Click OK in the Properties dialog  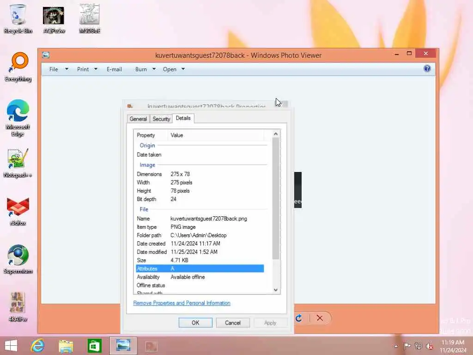coord(195,323)
